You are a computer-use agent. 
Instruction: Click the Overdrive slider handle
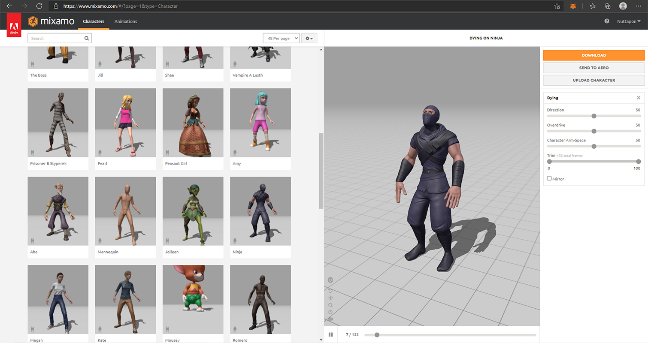(x=594, y=131)
